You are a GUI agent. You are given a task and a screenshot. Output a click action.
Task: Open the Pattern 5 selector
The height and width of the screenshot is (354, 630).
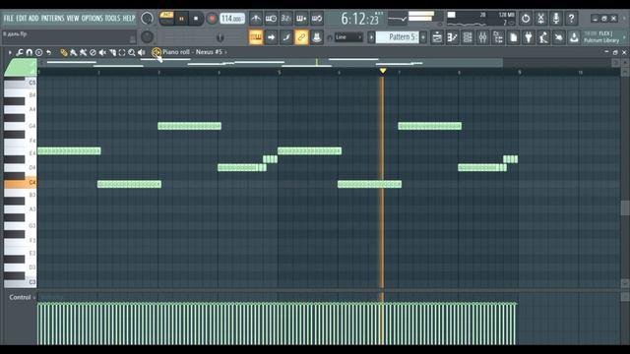tap(398, 37)
